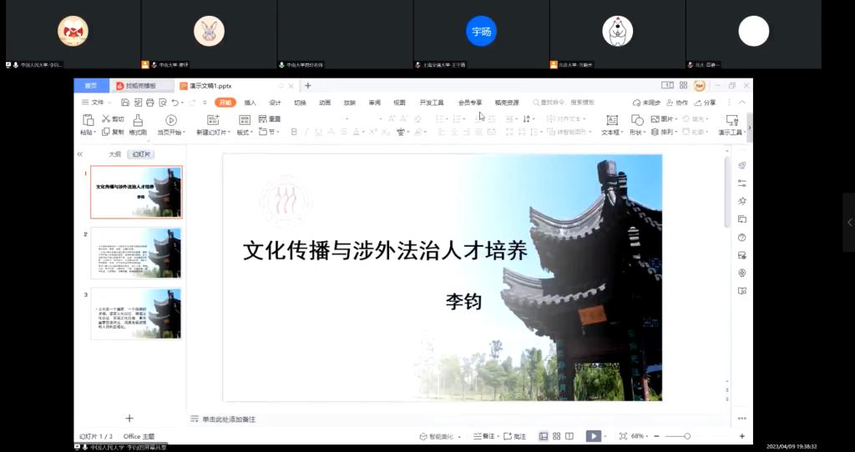Expand the 图片 picture dropdown
Viewport: 855px width, 452px height.
point(676,119)
